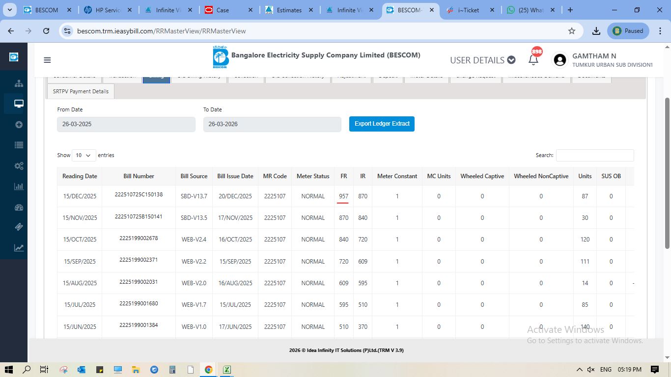
Task: Click the sitemap hierarchy sidebar icon
Action: [x=19, y=83]
